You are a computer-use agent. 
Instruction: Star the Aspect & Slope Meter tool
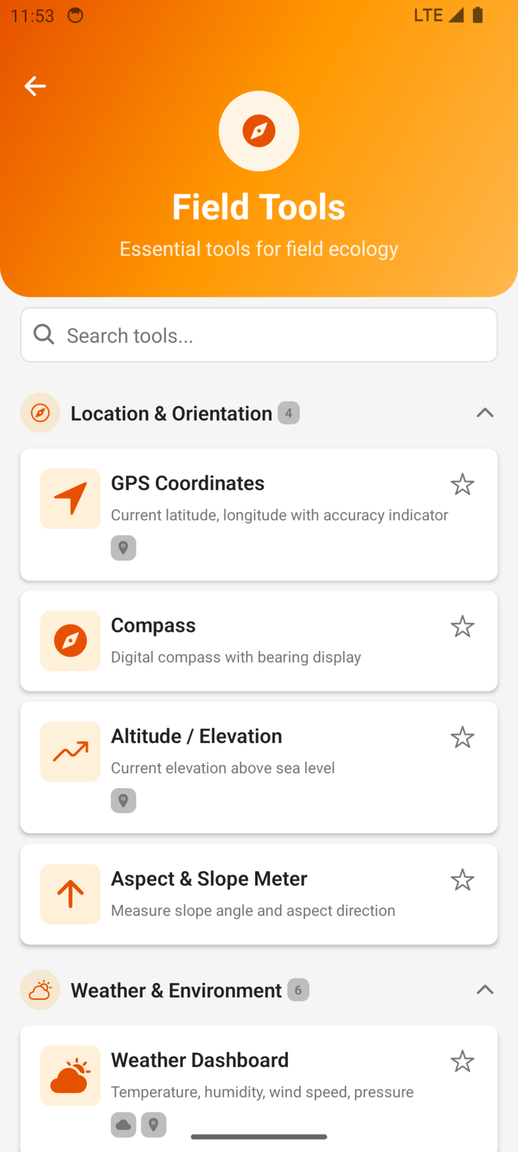(x=462, y=880)
